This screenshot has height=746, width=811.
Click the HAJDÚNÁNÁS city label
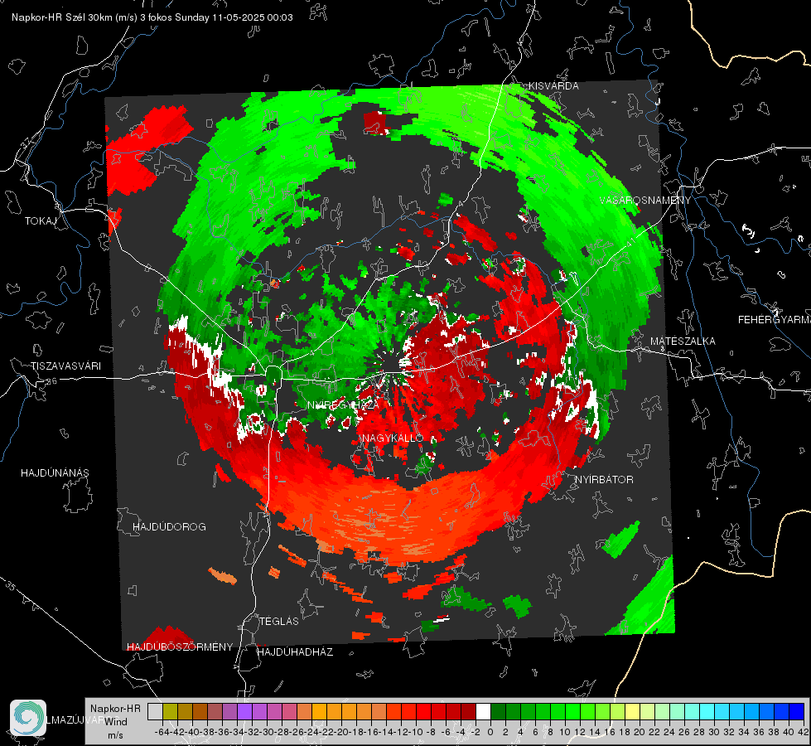pos(55,472)
